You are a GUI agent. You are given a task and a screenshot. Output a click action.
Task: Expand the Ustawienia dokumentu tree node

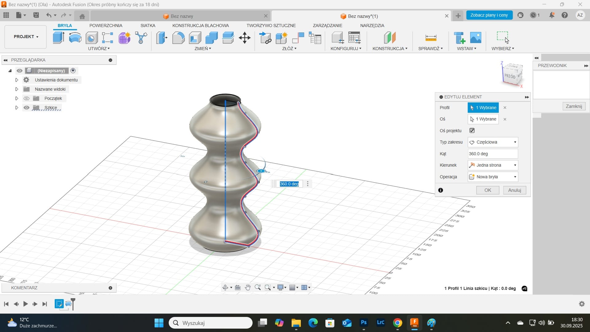coord(17,80)
